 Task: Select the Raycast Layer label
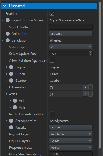click(x=19, y=134)
